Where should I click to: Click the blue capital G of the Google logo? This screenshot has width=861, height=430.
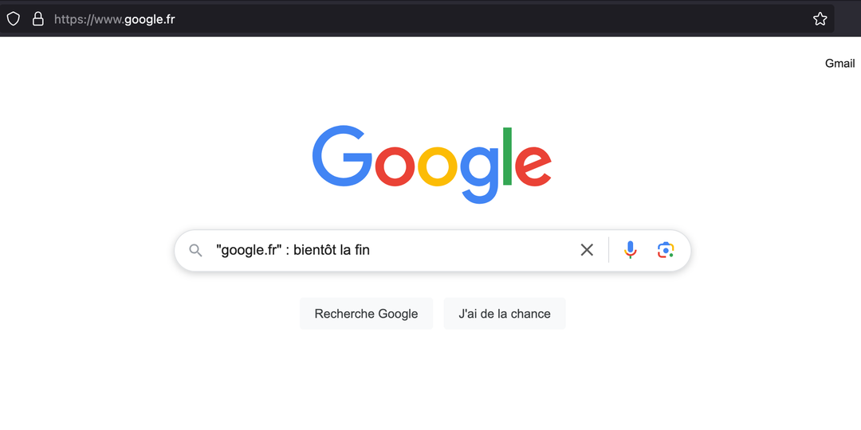click(341, 156)
